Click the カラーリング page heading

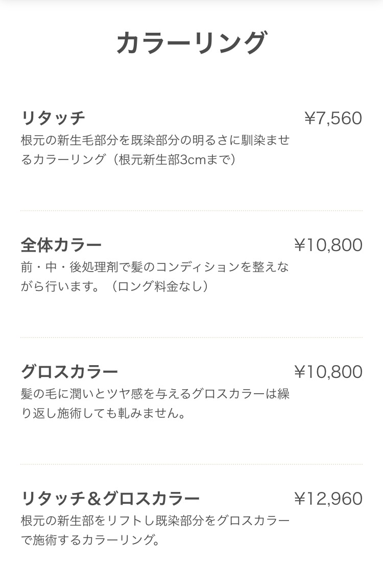point(191,43)
